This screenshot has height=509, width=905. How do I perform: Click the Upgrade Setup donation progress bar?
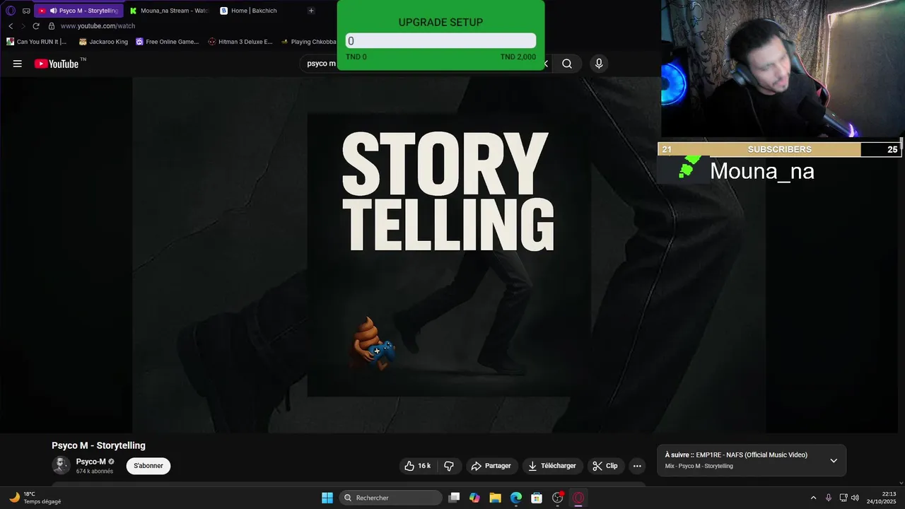tap(440, 41)
